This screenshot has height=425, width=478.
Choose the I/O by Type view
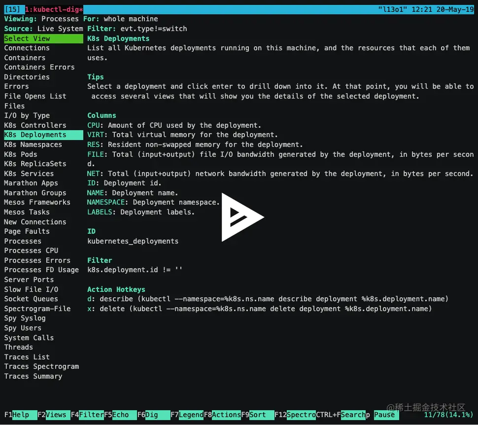tap(27, 115)
